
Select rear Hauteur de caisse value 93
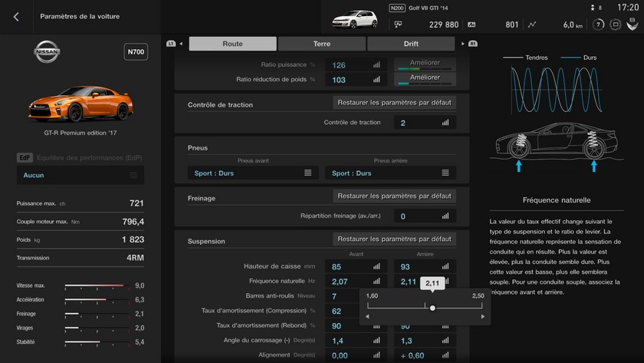pos(405,267)
